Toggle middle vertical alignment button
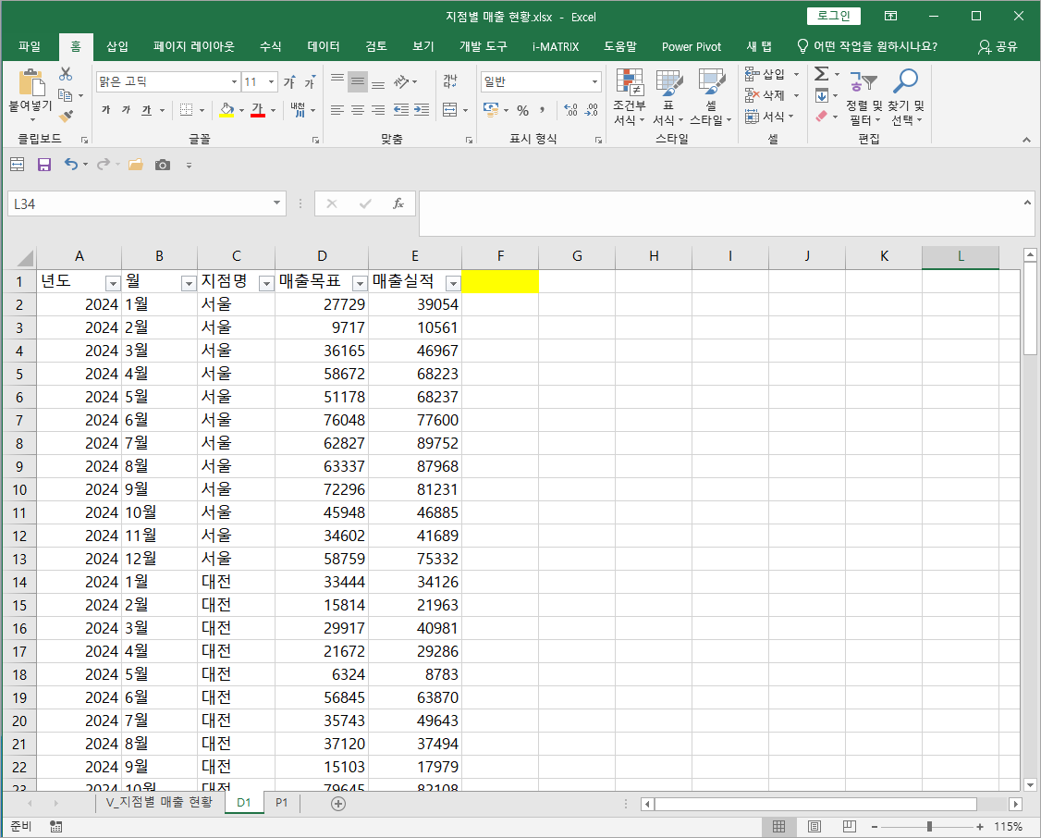Screen dimensions: 1041x838 (358, 81)
